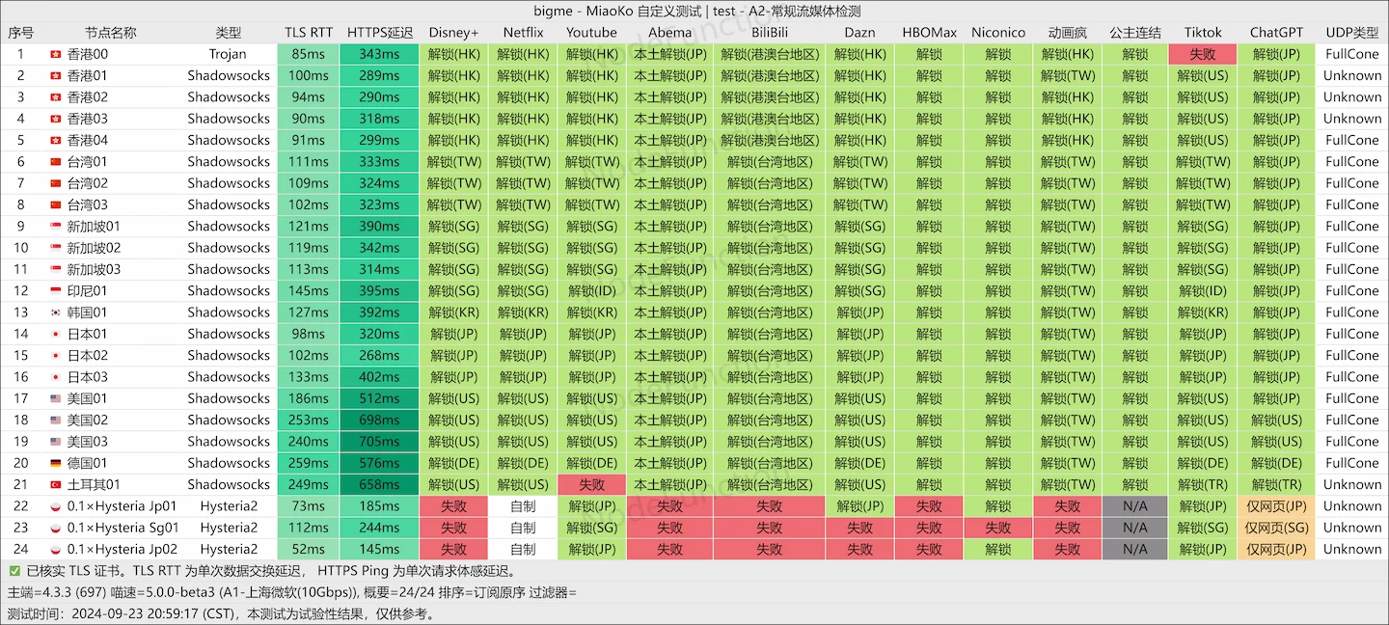Viewport: 1389px width, 625px height.
Task: Select the HTTPS延迟 column header
Action: 379,32
